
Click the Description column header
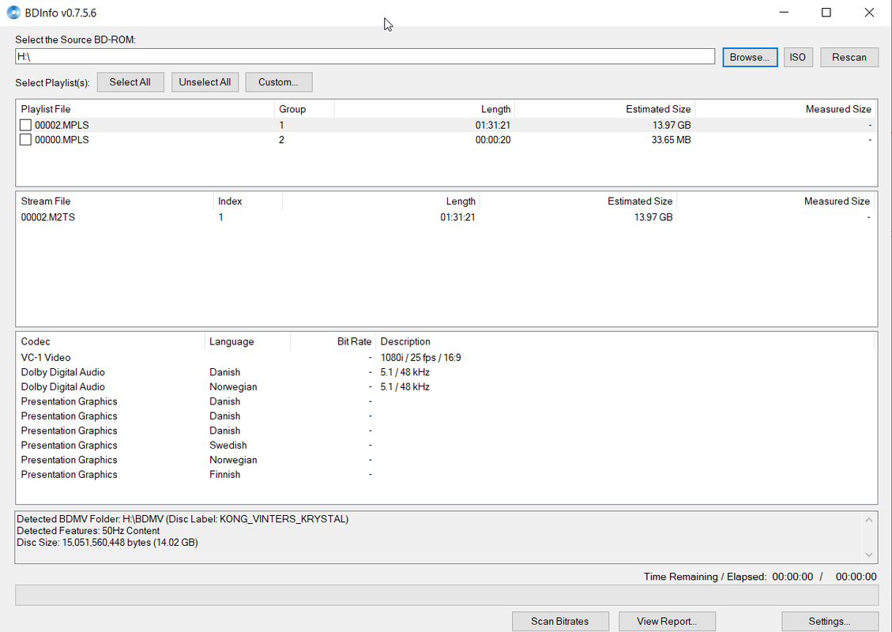[x=625, y=341]
